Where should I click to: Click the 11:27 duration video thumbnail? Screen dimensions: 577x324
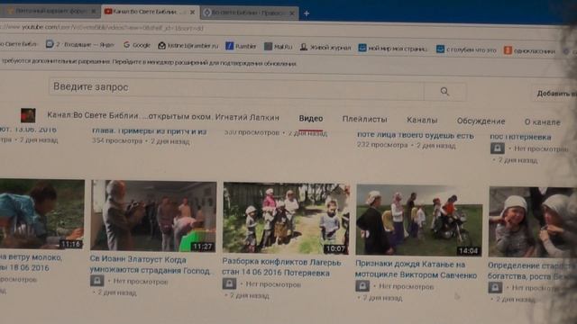coord(153,216)
